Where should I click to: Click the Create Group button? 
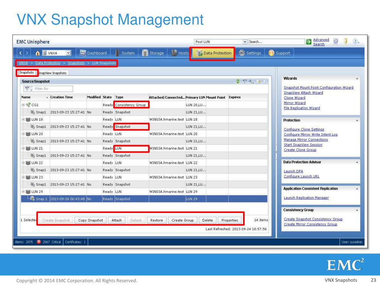point(183,220)
